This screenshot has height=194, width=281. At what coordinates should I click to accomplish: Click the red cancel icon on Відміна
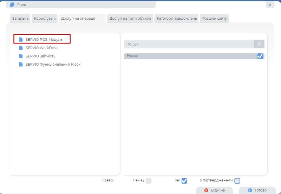[x=206, y=190]
